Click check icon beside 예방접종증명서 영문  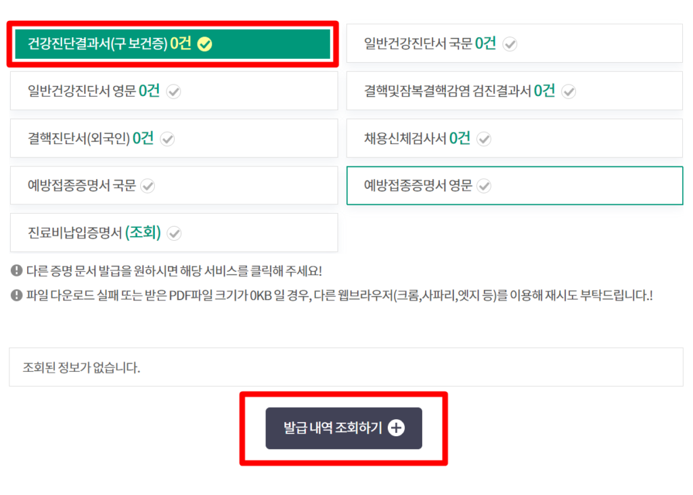483,186
